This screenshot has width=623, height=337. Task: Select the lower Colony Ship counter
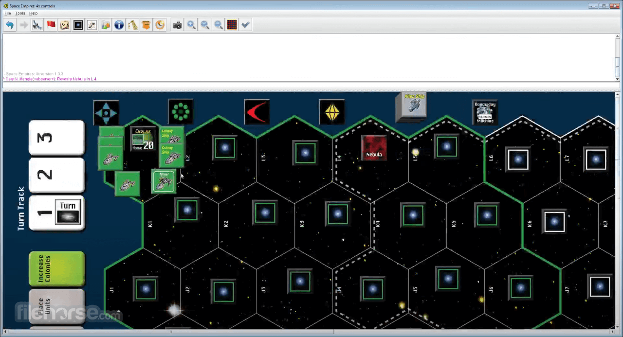tap(171, 155)
